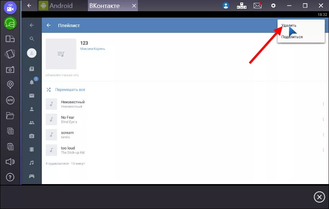
Task: Click the playlist cover thumbnail
Action: tap(61, 54)
